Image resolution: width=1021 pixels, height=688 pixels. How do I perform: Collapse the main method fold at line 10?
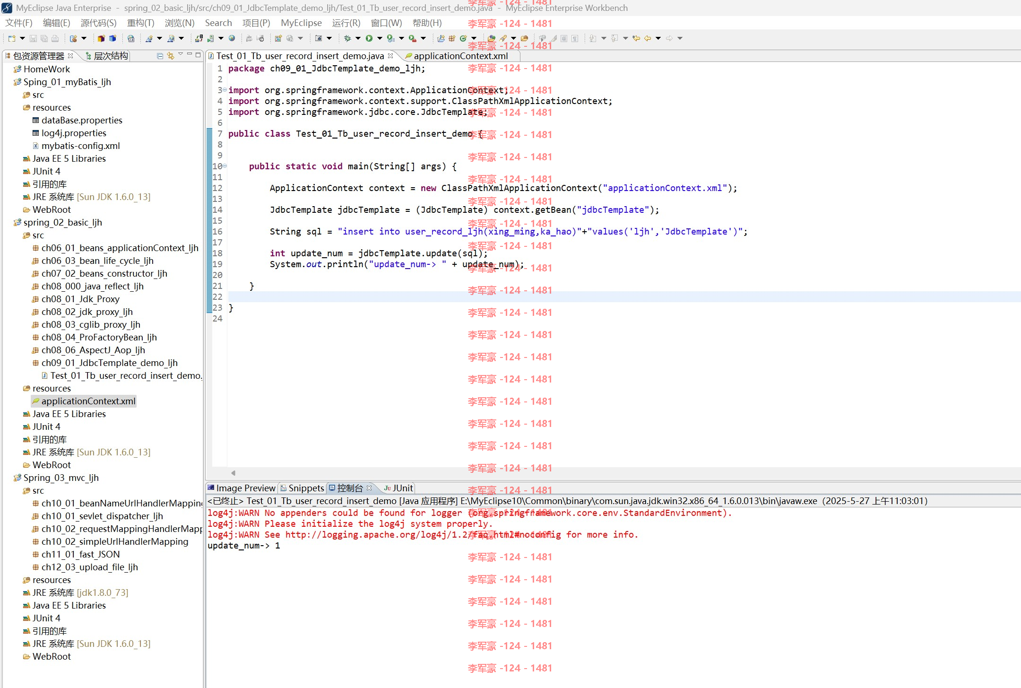coord(225,166)
